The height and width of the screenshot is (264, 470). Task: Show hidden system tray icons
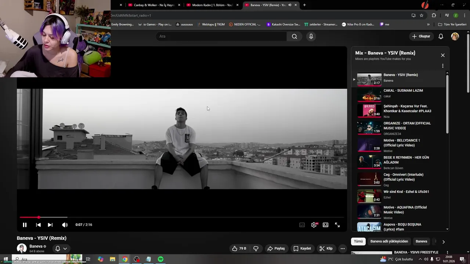(420, 259)
